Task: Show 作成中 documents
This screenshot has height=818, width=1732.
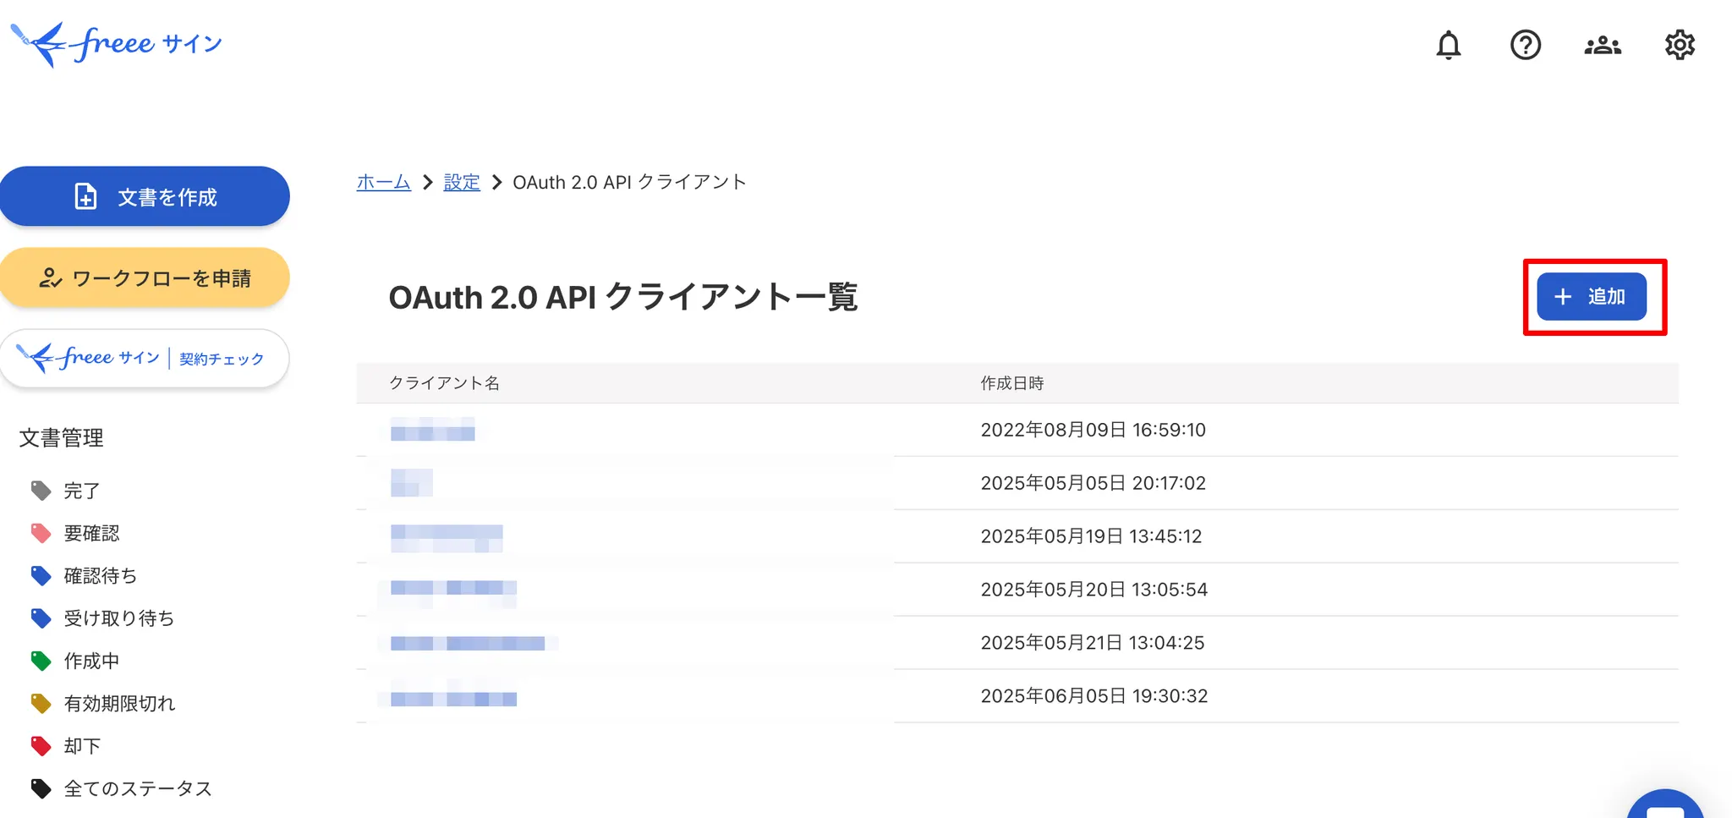Action: [x=91, y=661]
